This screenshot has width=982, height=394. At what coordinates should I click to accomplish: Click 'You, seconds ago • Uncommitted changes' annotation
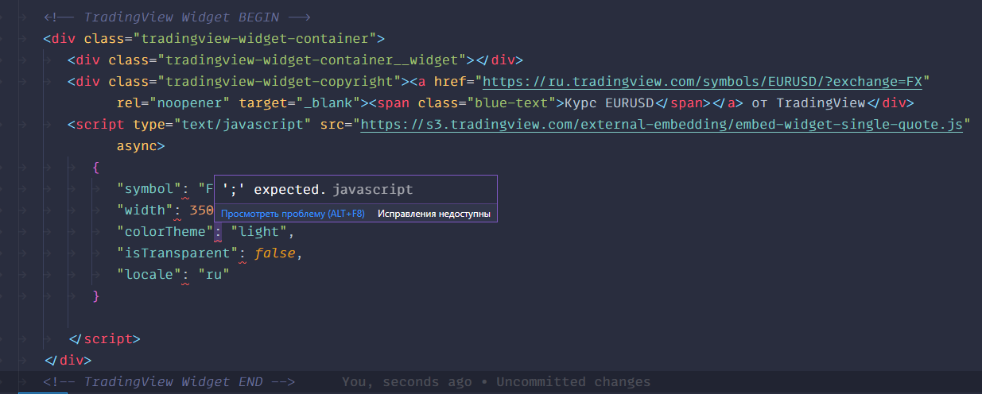coord(496,381)
